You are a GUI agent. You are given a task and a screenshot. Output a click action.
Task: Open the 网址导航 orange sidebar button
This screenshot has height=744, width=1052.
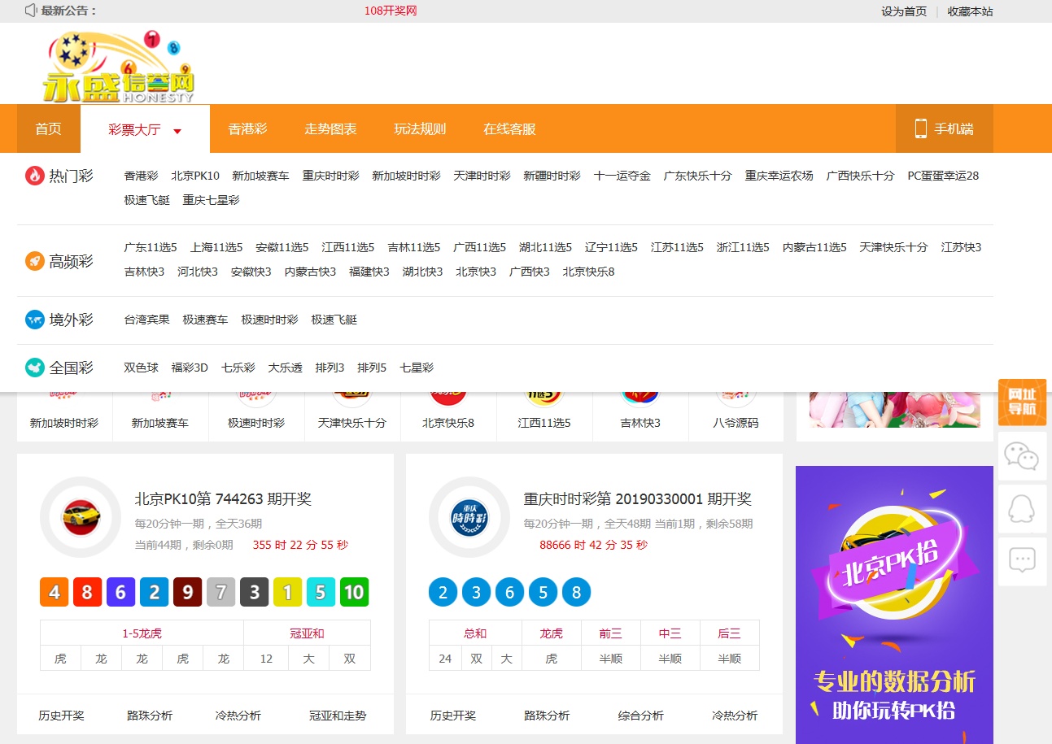(1022, 402)
